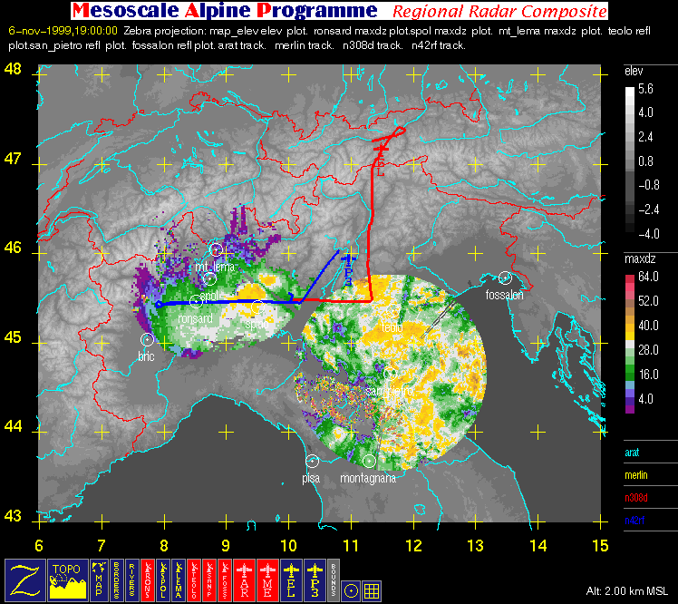This screenshot has width=678, height=604.
Task: Toggle the RONS radar icon
Action: point(148,580)
